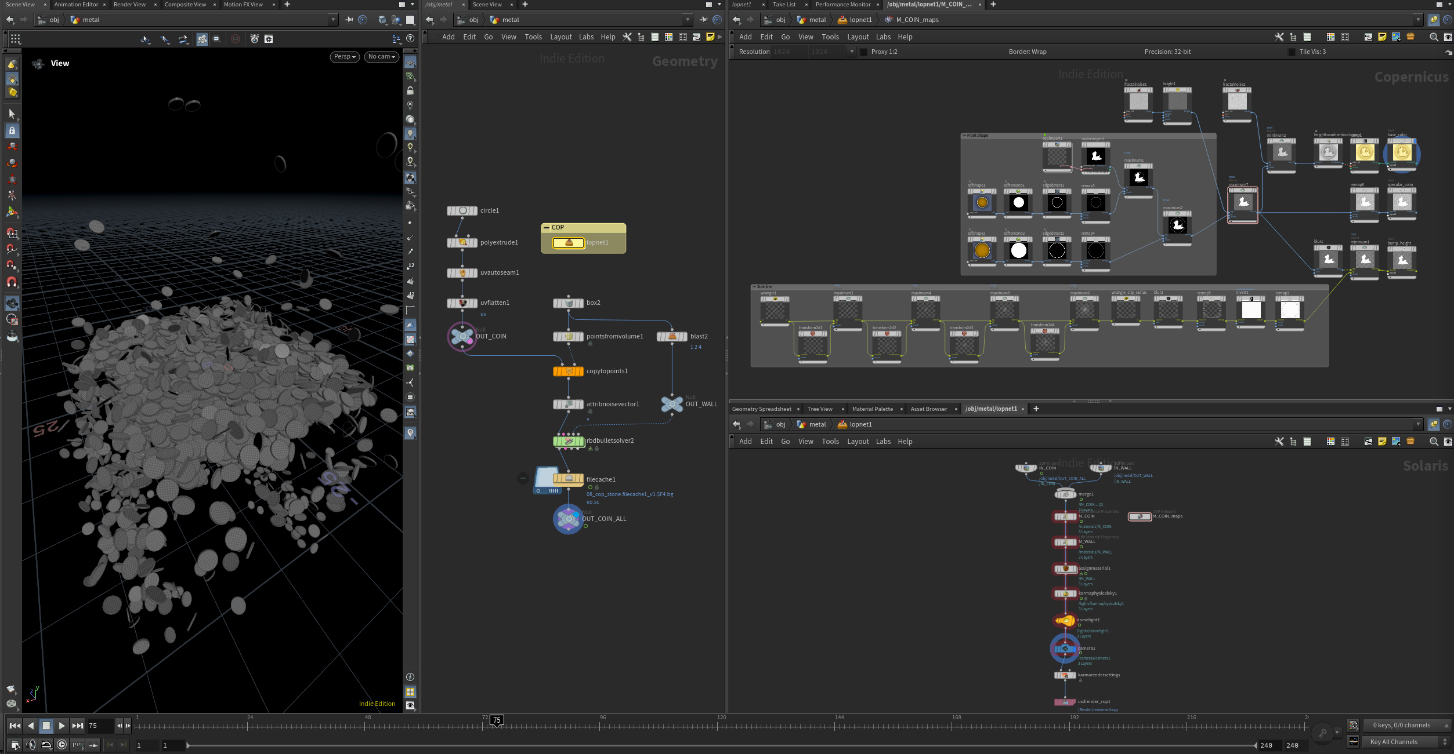Click the current frame number field
Viewport: 1454px width, 754px height.
point(100,726)
